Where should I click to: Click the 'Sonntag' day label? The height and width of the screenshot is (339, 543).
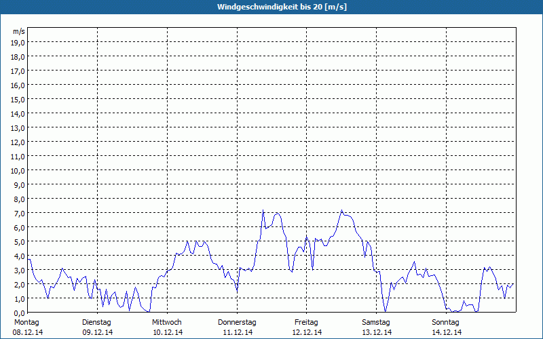click(446, 323)
